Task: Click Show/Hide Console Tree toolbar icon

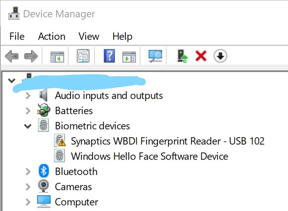Action: click(x=57, y=56)
